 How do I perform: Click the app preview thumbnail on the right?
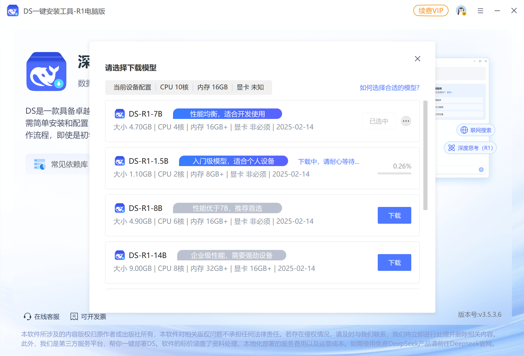click(x=462, y=118)
